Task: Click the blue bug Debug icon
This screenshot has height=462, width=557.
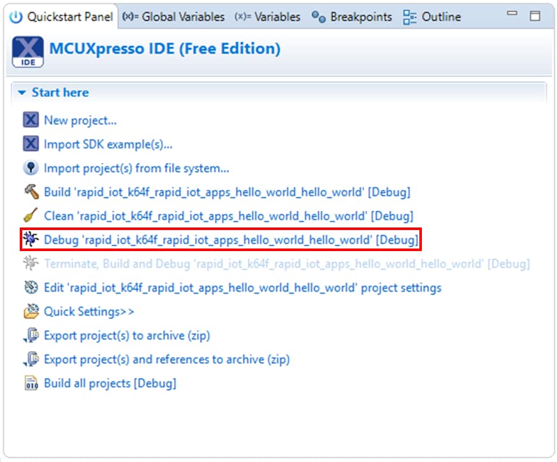Action: point(31,240)
